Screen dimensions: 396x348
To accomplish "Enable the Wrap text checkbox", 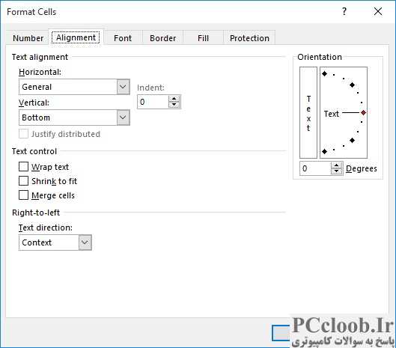I will tap(23, 167).
